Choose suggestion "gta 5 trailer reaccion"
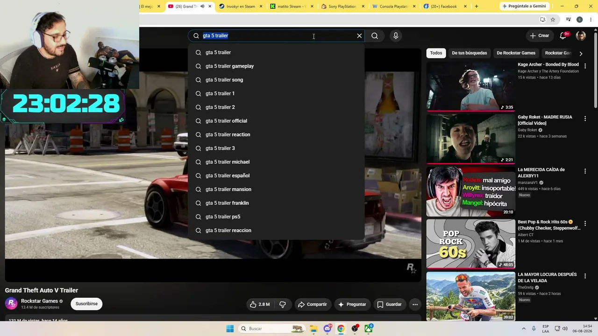Screen dimensions: 598x336 276,231
